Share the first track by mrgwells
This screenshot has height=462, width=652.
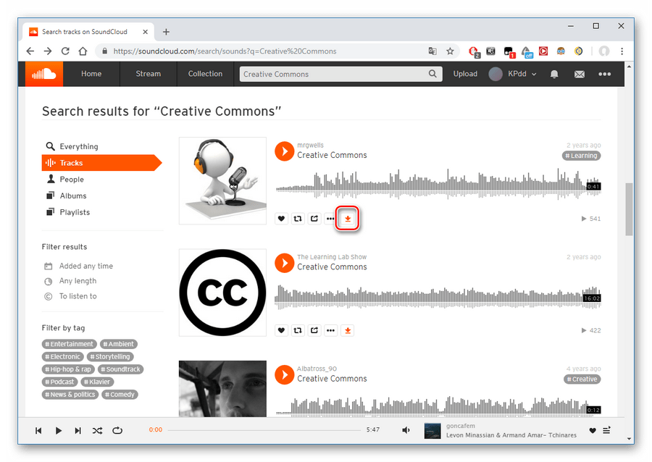click(314, 219)
